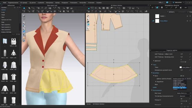Choose the highlighted Reinforcement Collar preset
This screenshot has height=108, width=192.
[179, 88]
